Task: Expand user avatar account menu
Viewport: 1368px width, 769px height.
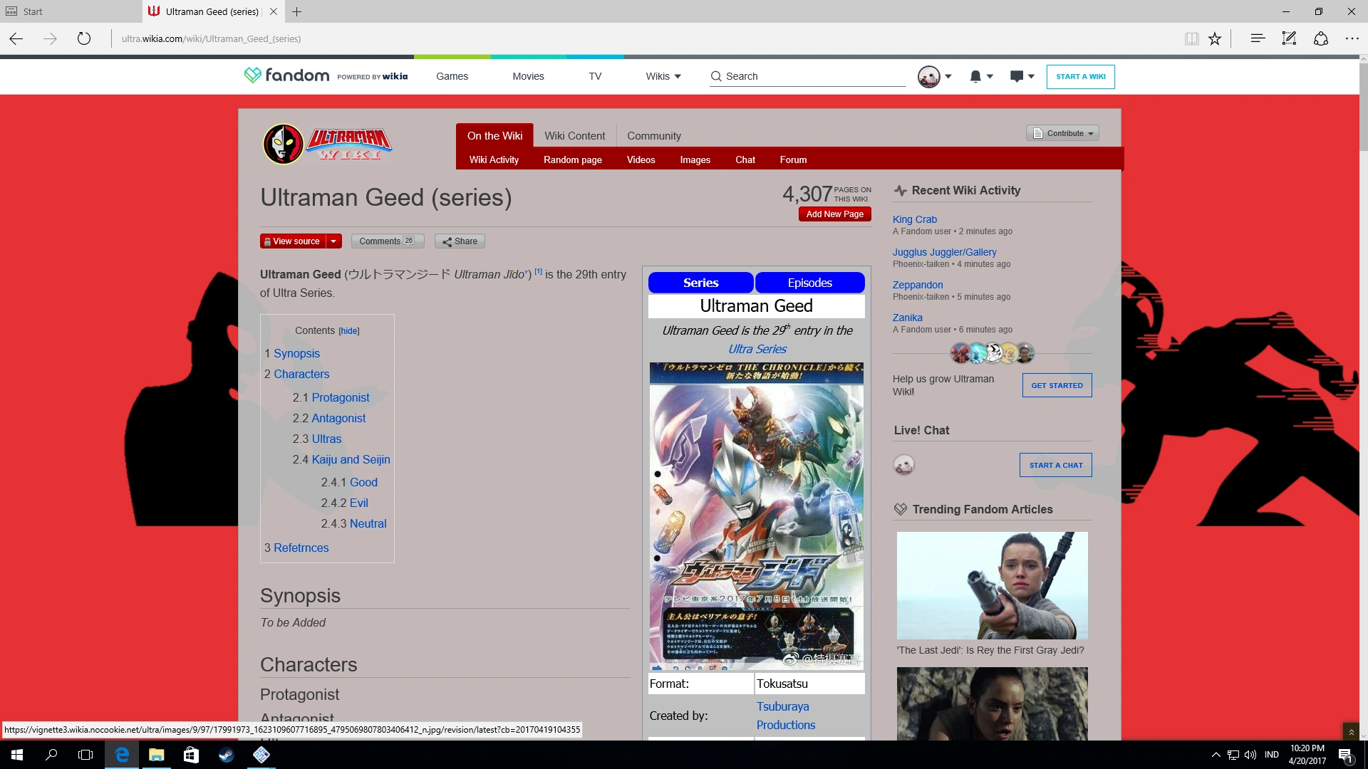Action: (935, 76)
